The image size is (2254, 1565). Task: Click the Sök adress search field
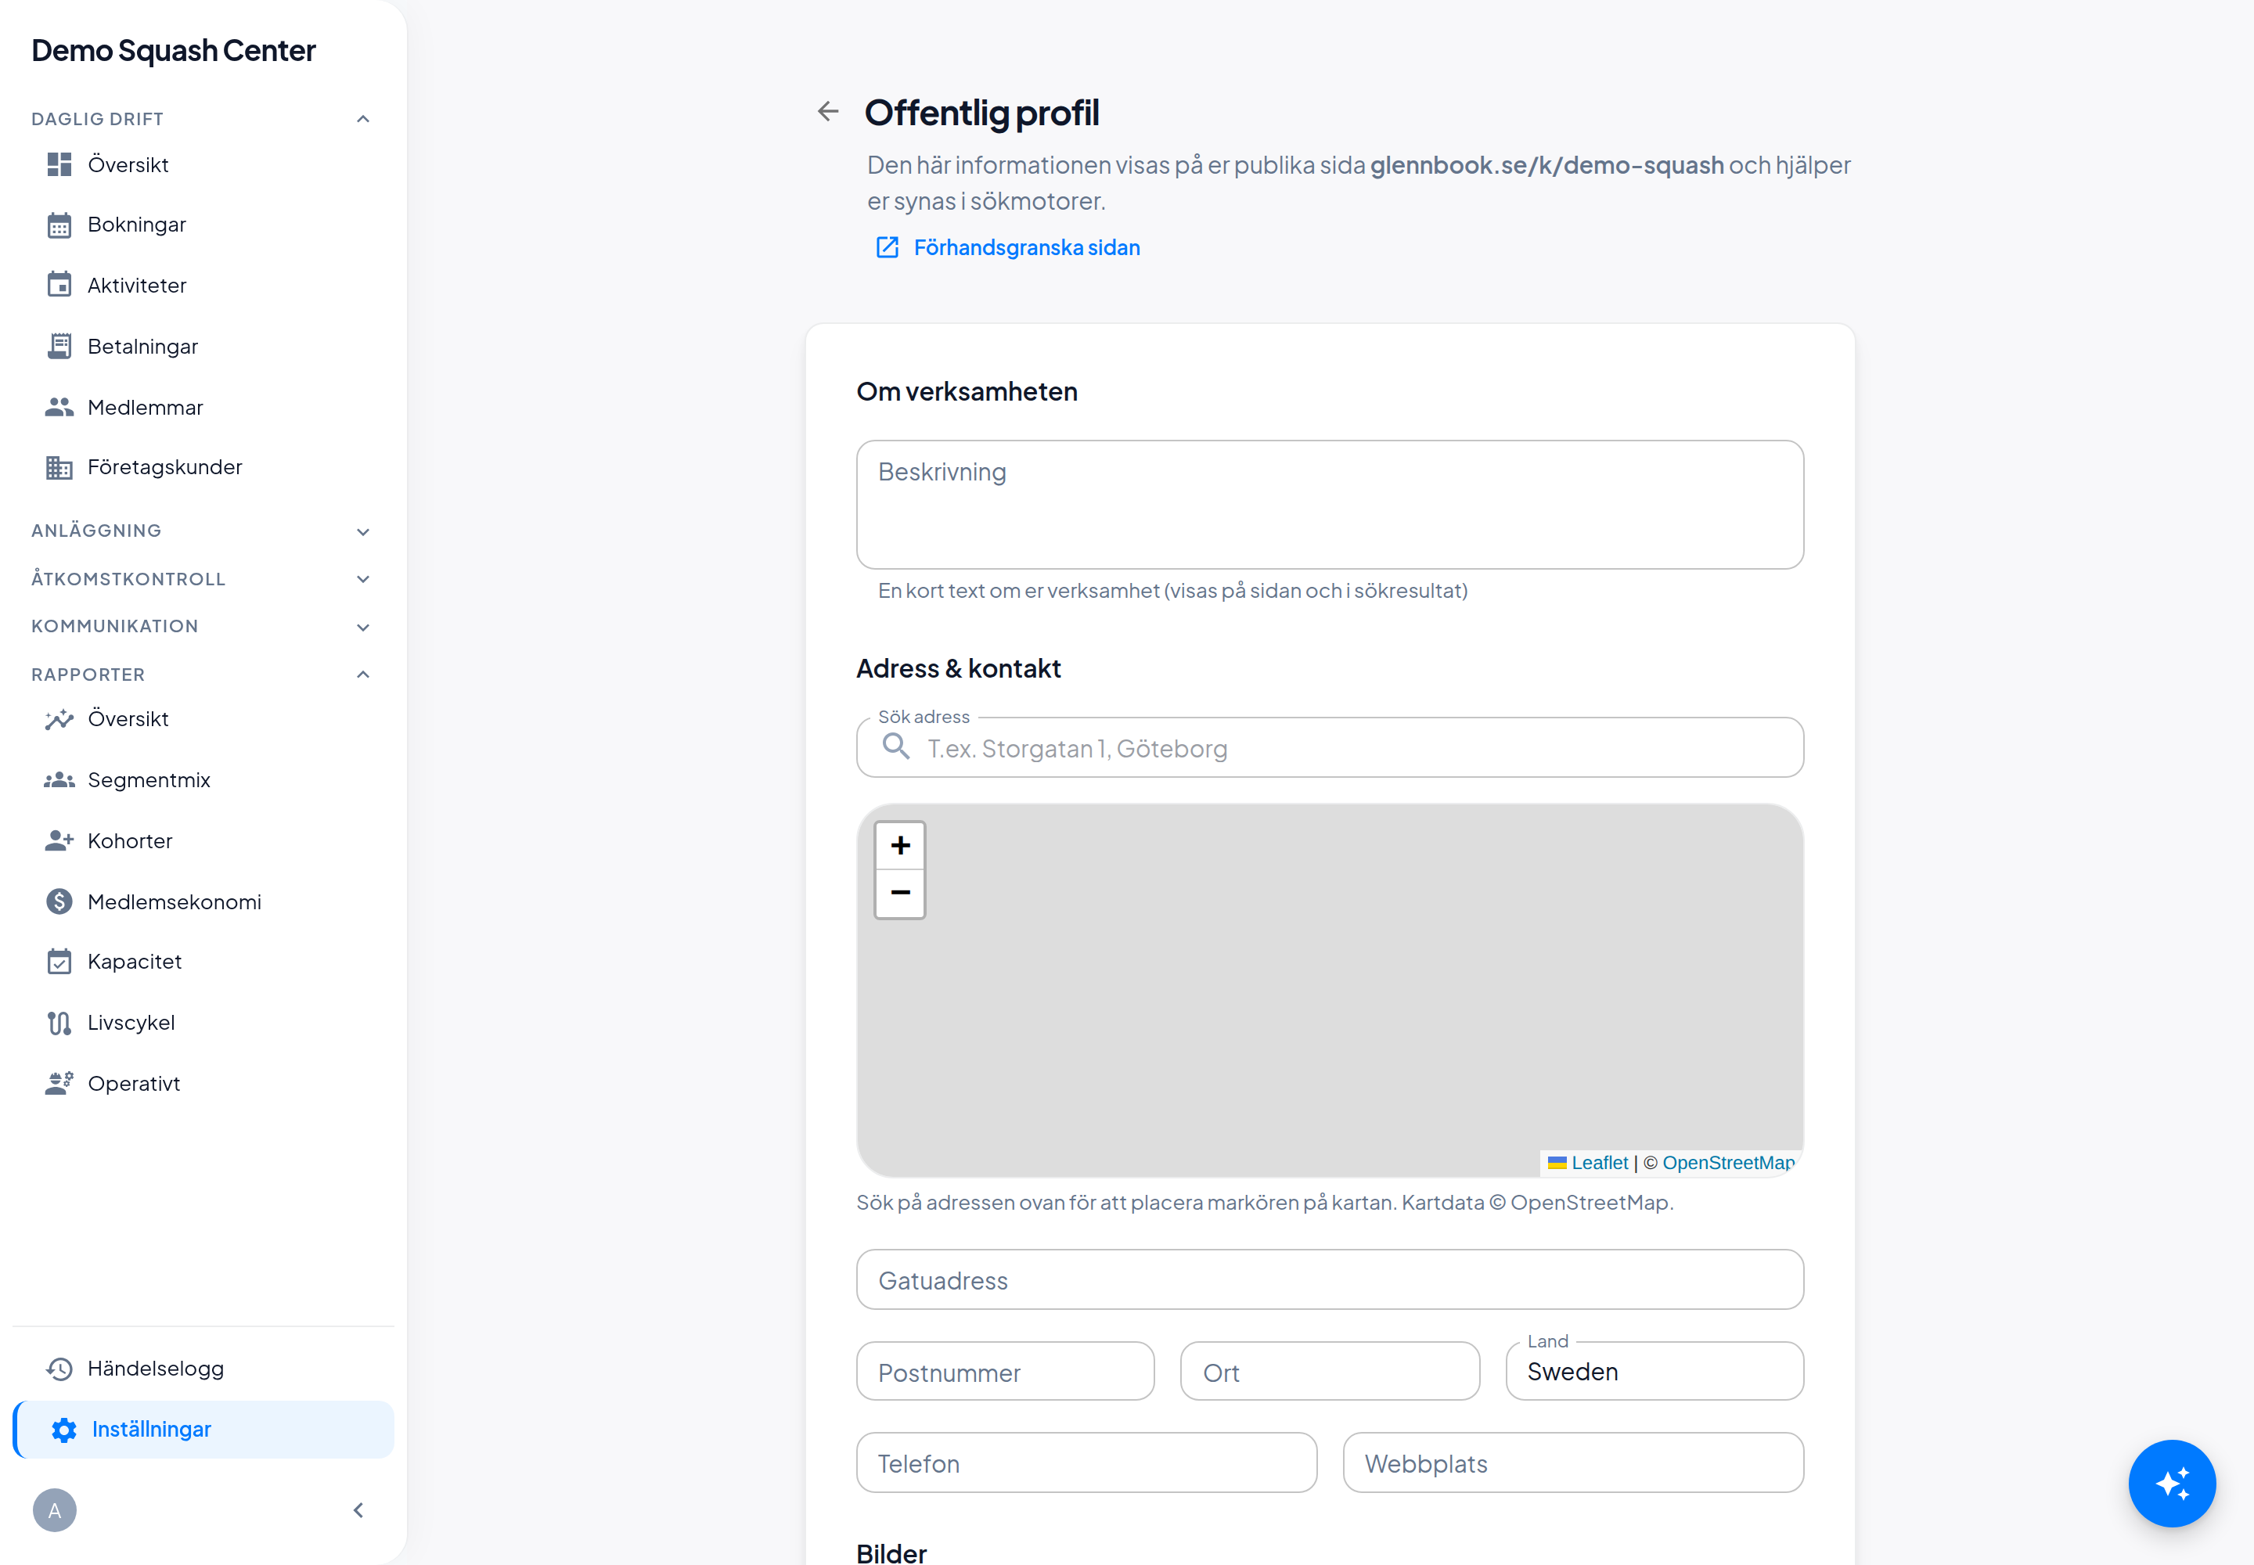[x=1329, y=747]
